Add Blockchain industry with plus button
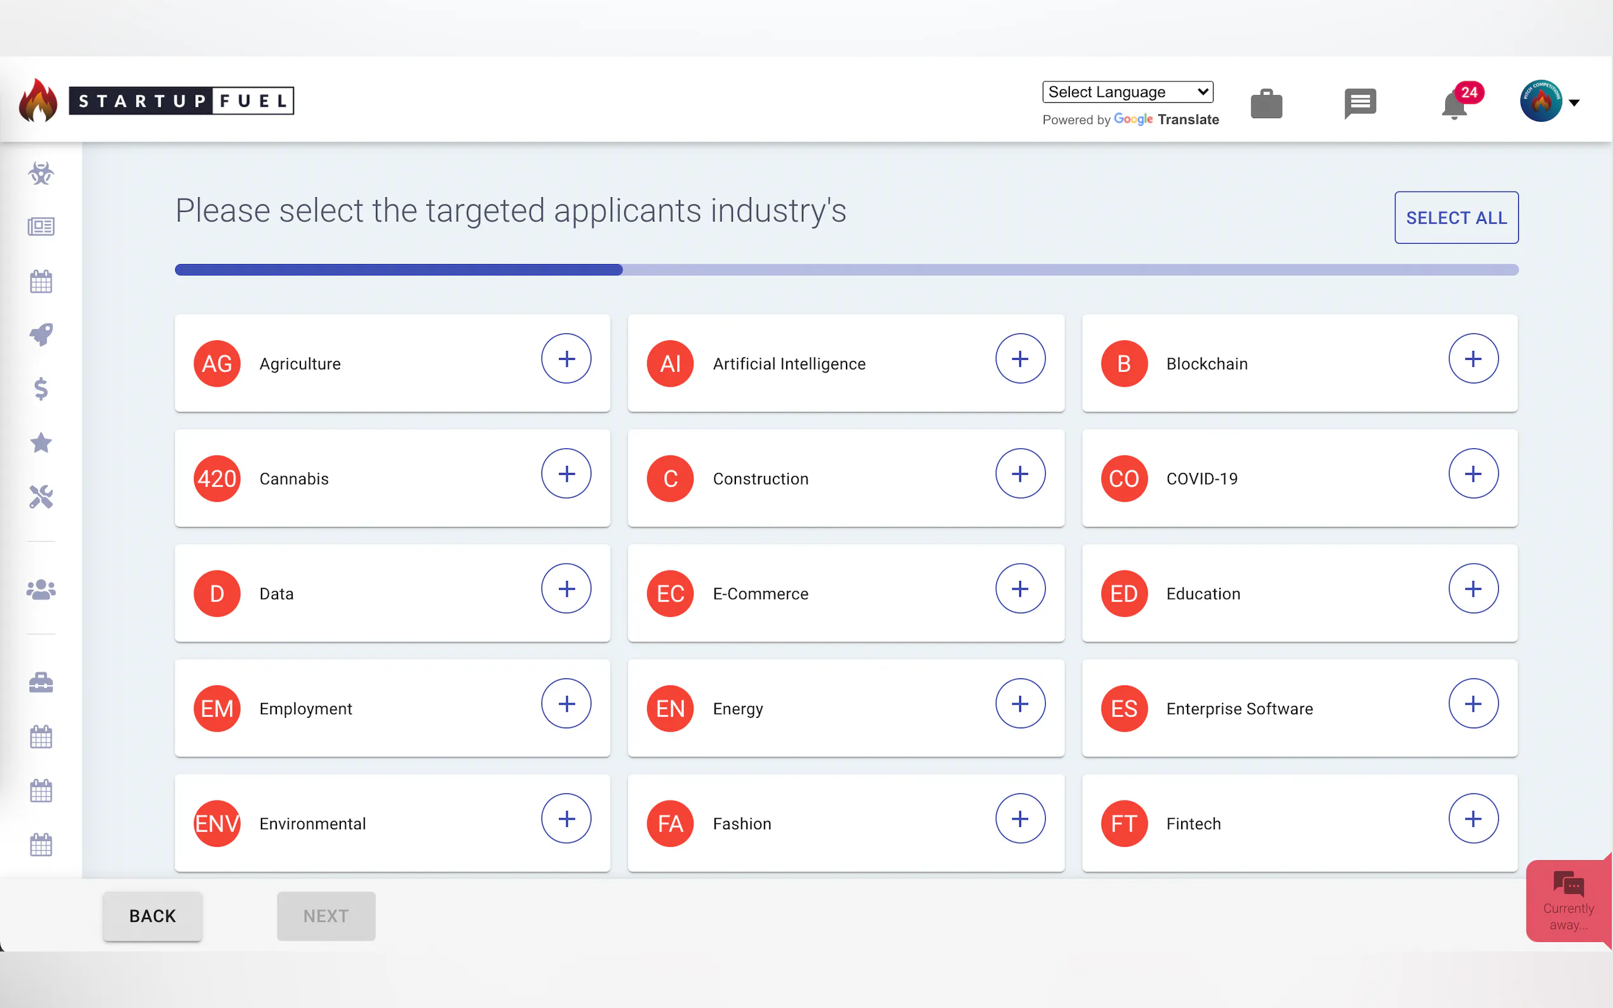Screen dimensions: 1613x1008 pos(1473,359)
